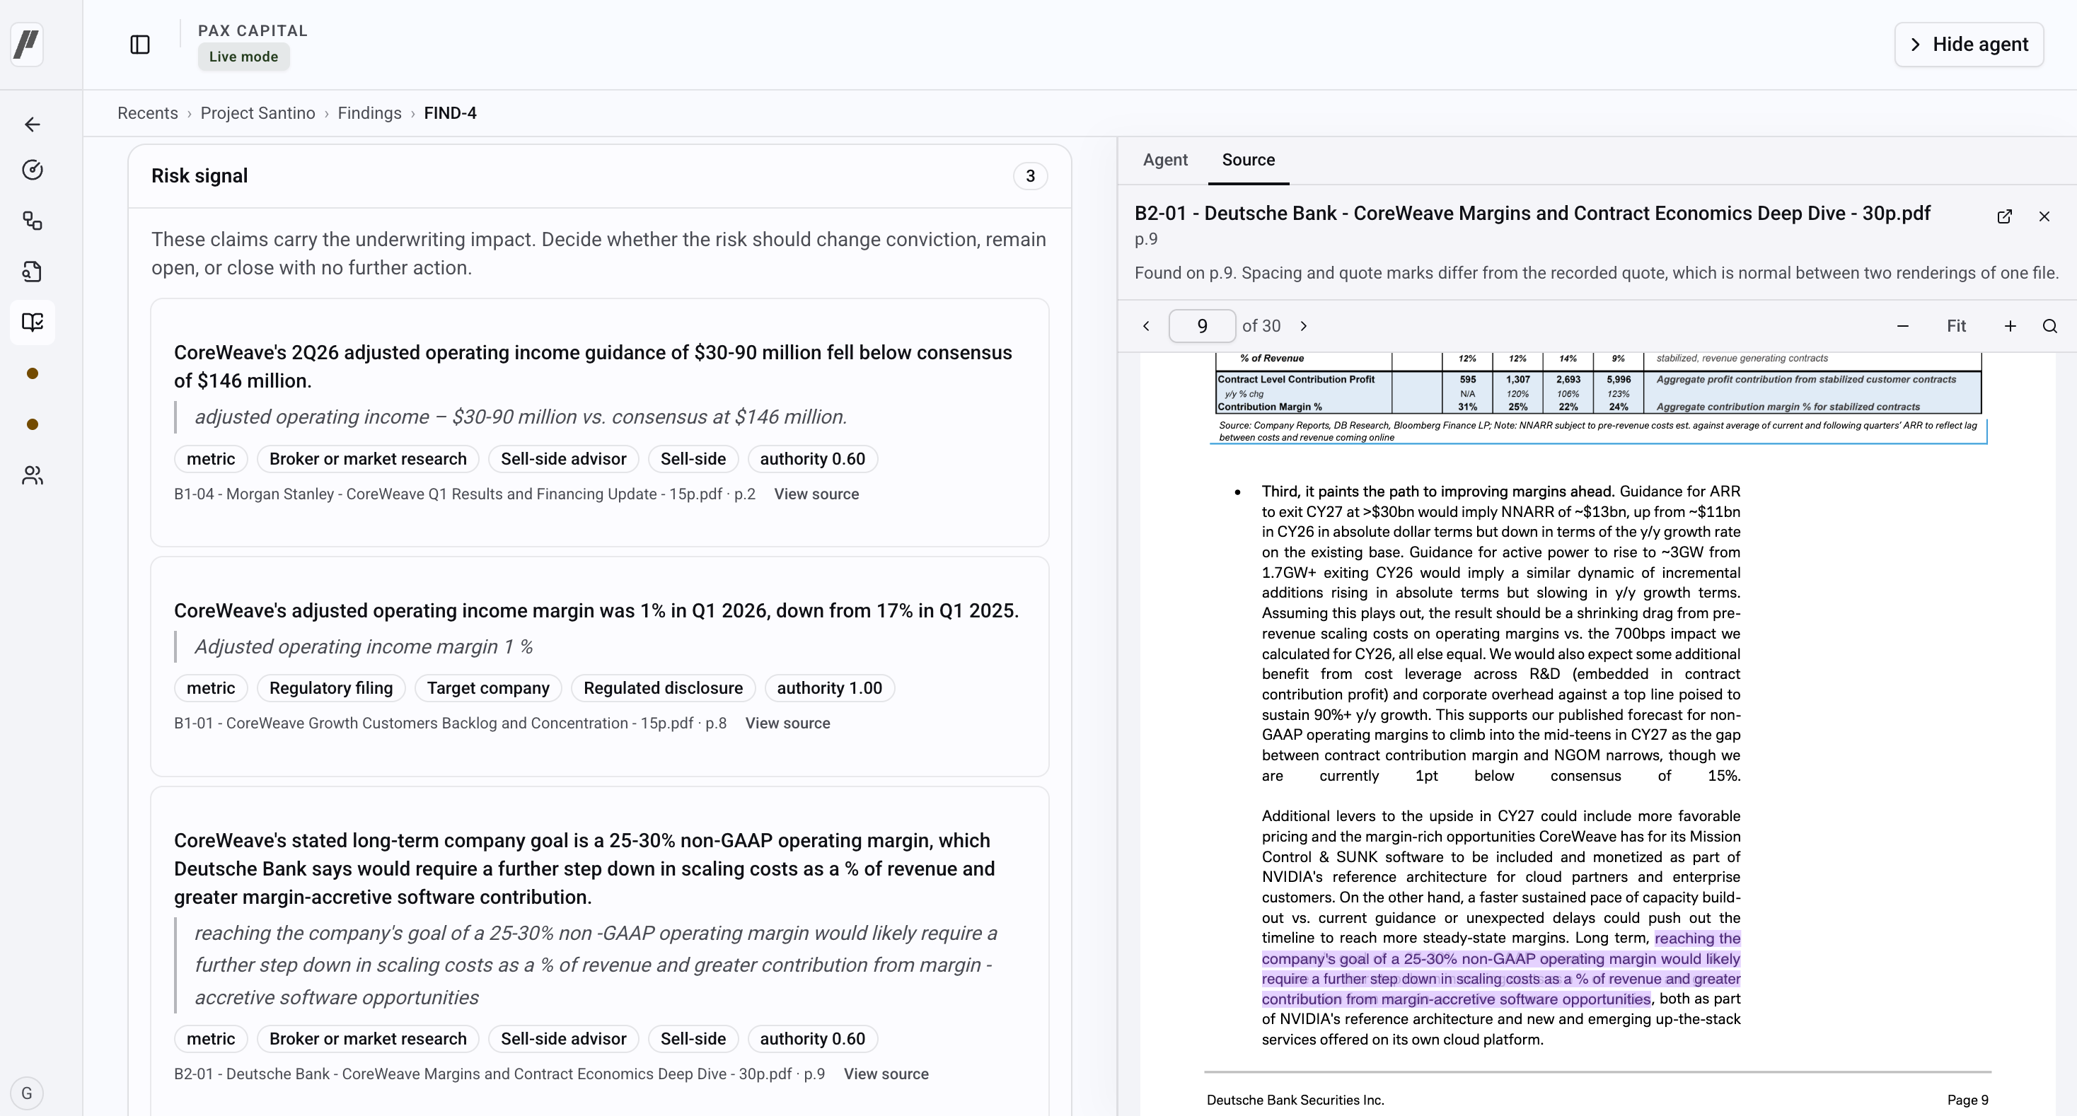View source for Morgan Stanley B1-04 claim

tap(816, 494)
